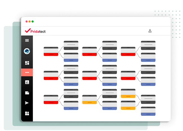Open the bar chart reports icon
Image resolution: width=183 pixels, height=131 pixels.
[27, 82]
